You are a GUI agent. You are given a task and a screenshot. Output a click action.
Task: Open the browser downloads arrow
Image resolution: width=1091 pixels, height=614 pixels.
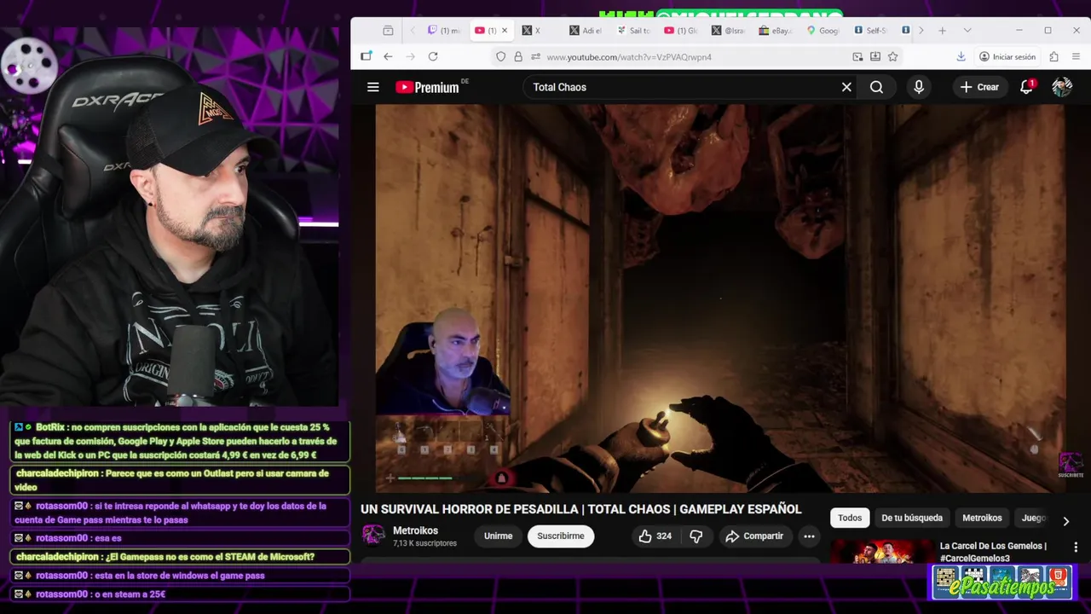(961, 56)
